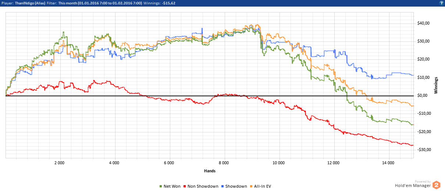Click the Hands axis title

tap(210, 171)
